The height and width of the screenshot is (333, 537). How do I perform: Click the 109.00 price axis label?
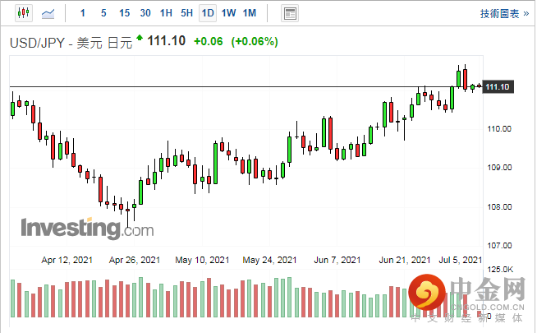[499, 168]
